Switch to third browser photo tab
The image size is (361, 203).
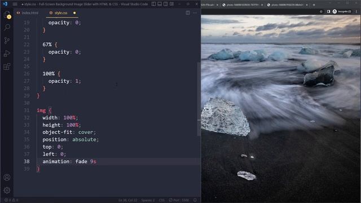pyautogui.click(x=287, y=5)
